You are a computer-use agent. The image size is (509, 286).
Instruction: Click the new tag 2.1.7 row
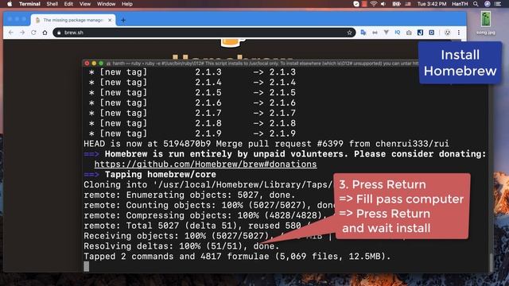(192, 113)
